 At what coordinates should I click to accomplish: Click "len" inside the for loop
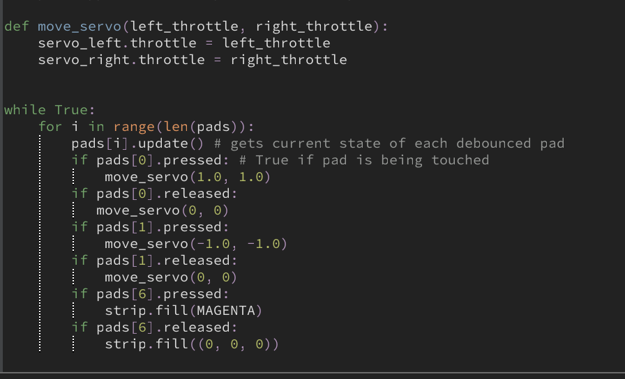click(172, 127)
